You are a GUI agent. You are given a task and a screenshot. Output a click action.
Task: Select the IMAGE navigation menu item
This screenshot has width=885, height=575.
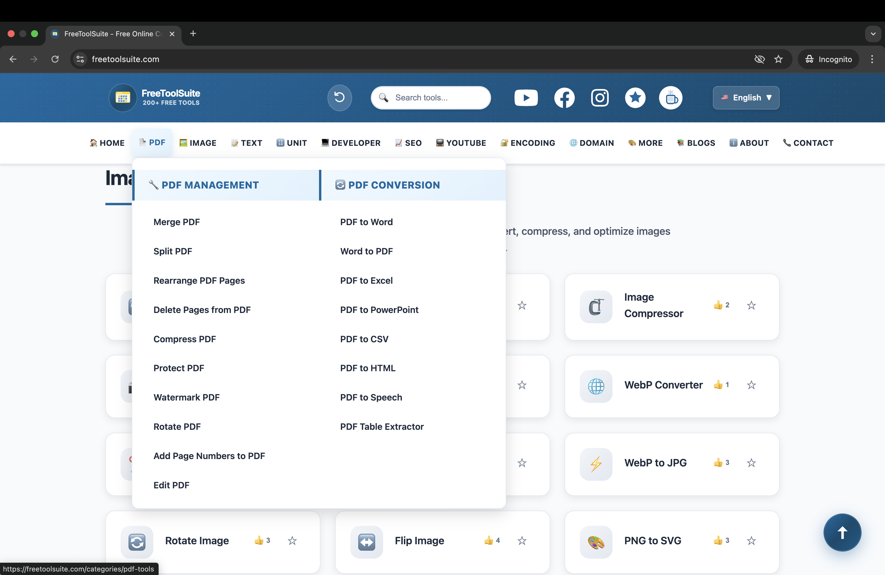pos(198,143)
